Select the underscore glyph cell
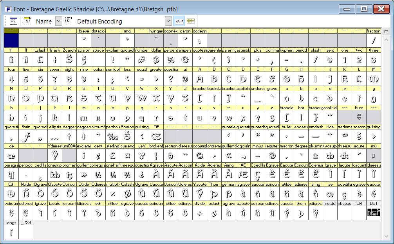 click(258, 98)
